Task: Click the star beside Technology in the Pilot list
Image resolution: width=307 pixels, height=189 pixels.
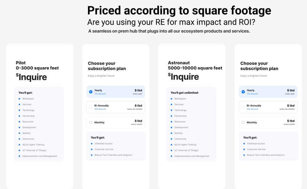Action: tap(19, 110)
